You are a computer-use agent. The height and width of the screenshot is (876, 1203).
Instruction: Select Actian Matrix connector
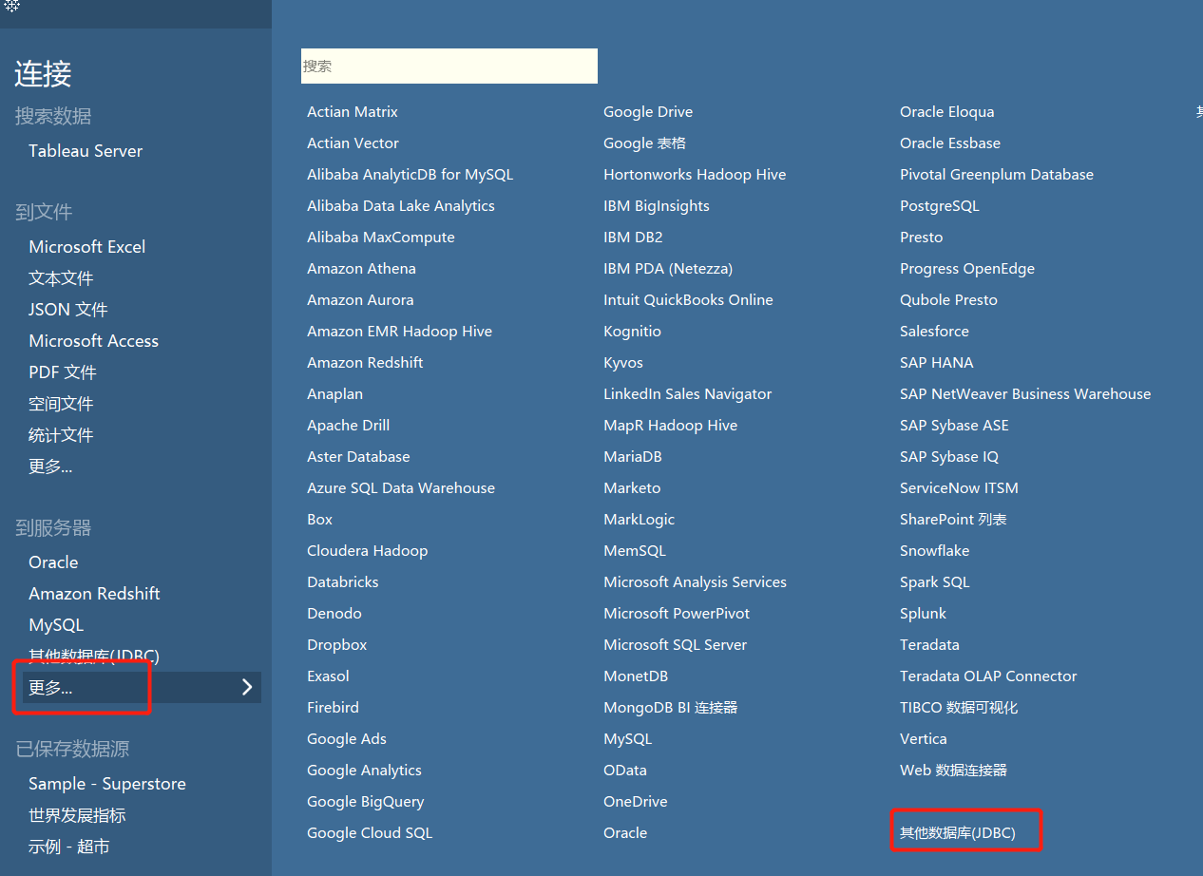point(353,112)
